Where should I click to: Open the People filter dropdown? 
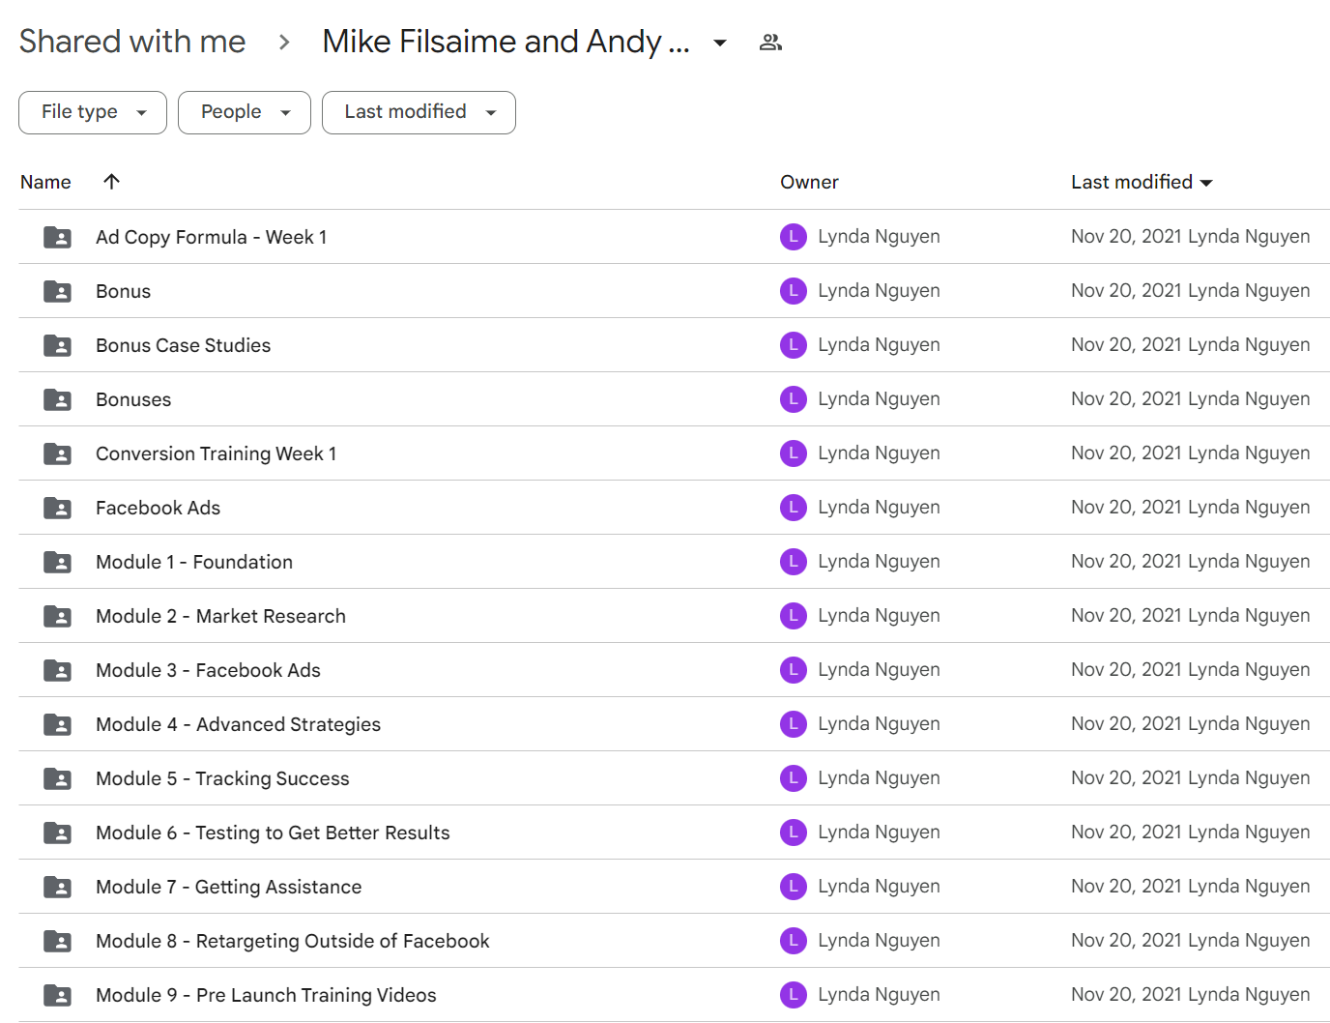(x=245, y=112)
